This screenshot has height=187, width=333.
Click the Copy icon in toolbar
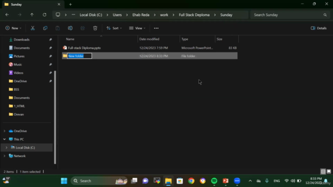click(45, 28)
